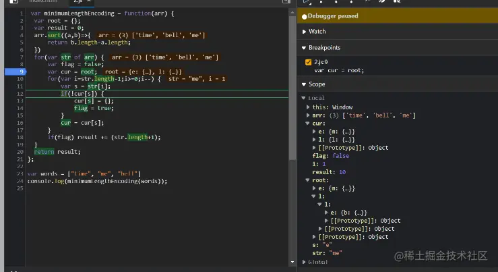This screenshot has width=498, height=272.
Task: Expand the [[Prototype]] entry under cur
Action: pyautogui.click(x=314, y=148)
